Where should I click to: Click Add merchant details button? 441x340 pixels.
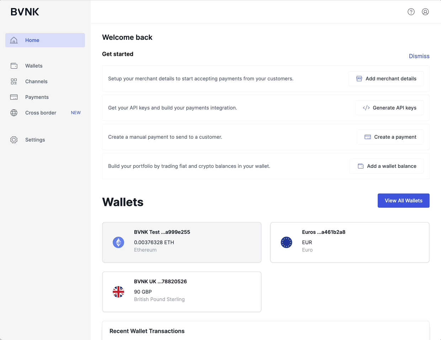[x=386, y=79]
